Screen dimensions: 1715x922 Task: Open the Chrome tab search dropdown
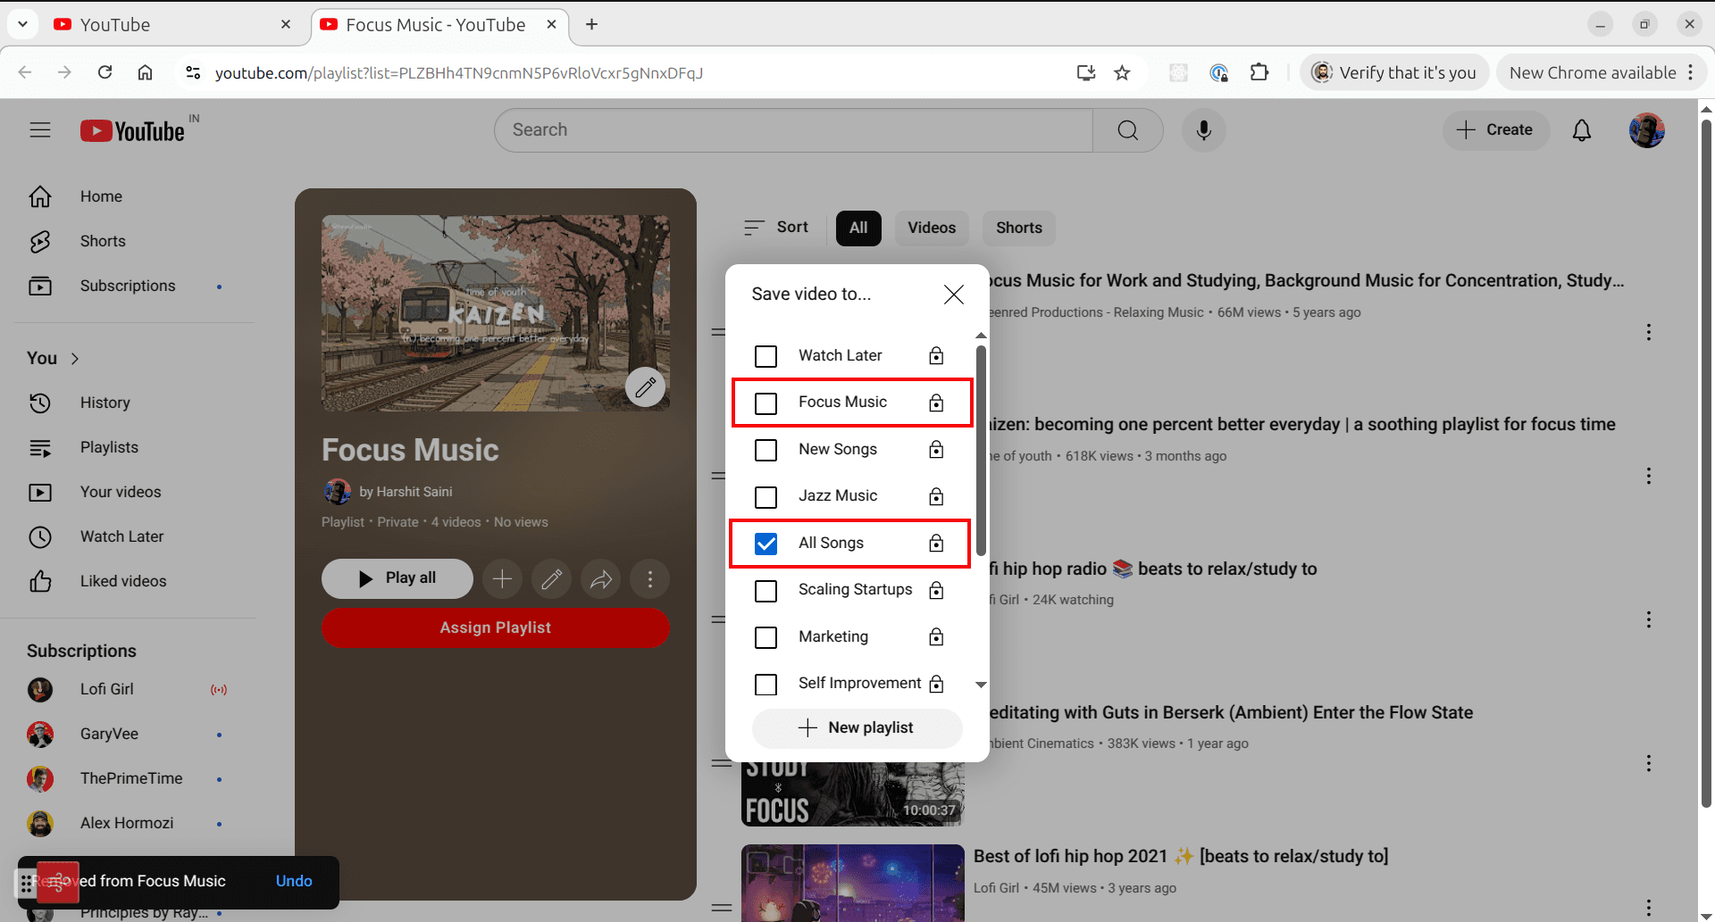(x=22, y=24)
